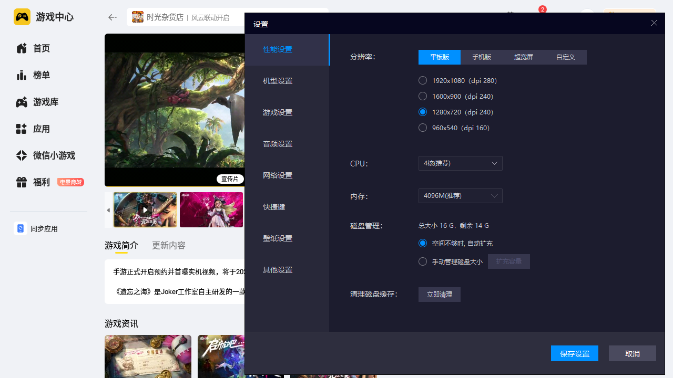Open the Rankings (榜单) chart icon
Image resolution: width=673 pixels, height=378 pixels.
click(22, 75)
